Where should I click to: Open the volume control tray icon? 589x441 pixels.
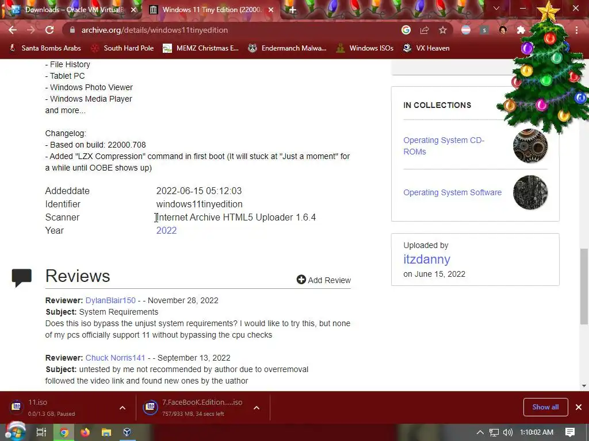coord(507,432)
